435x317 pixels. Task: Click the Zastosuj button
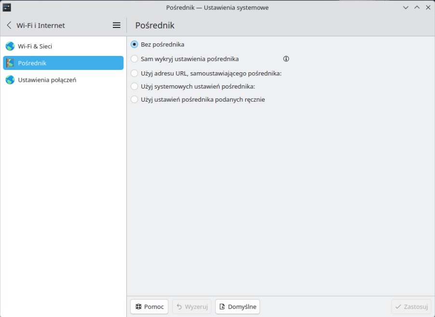pyautogui.click(x=411, y=306)
